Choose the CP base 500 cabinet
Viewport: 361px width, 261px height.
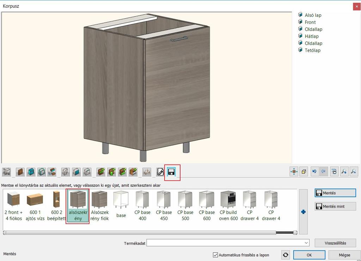tap(185, 206)
